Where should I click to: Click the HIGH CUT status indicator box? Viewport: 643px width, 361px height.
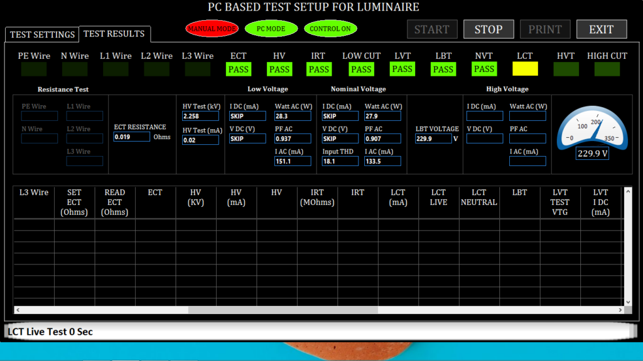607,69
